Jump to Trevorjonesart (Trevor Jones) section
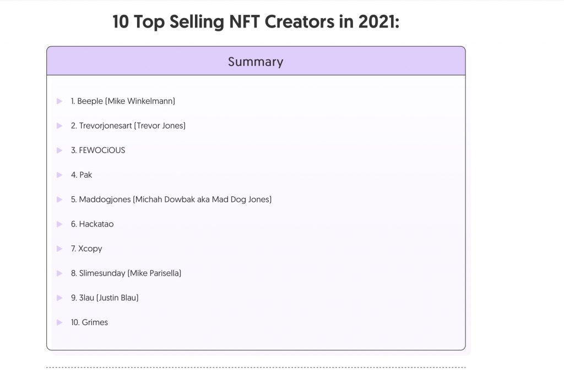 [x=128, y=126]
